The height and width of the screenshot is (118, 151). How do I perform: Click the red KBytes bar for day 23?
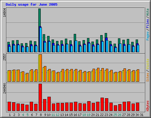pos(106,105)
